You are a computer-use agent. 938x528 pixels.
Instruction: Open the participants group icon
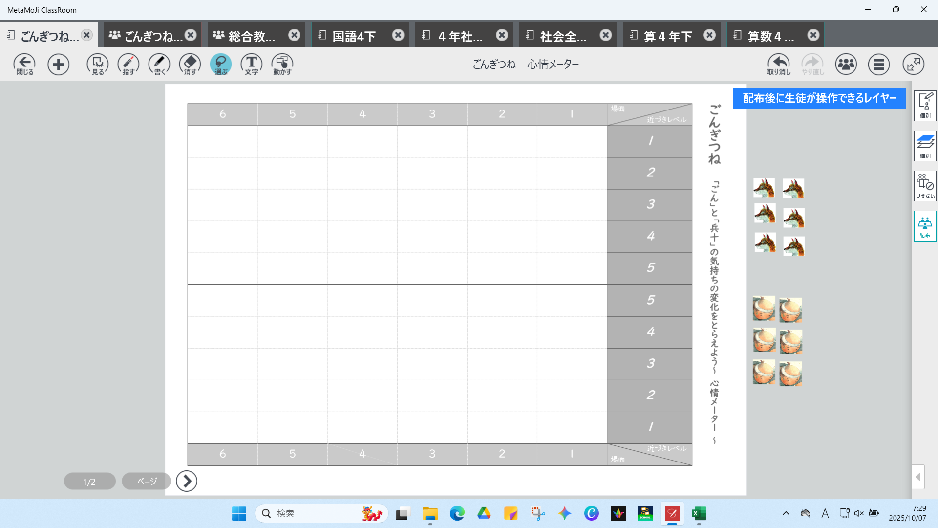tap(846, 64)
